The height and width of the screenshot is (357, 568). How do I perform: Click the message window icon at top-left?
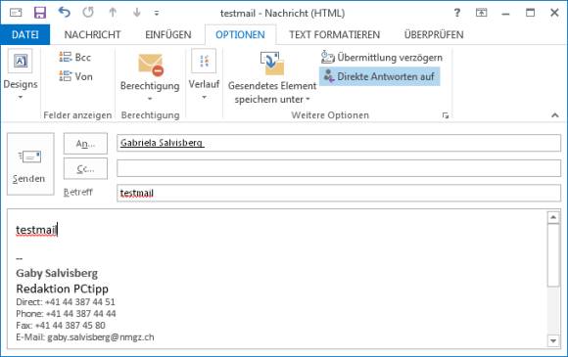tap(16, 13)
